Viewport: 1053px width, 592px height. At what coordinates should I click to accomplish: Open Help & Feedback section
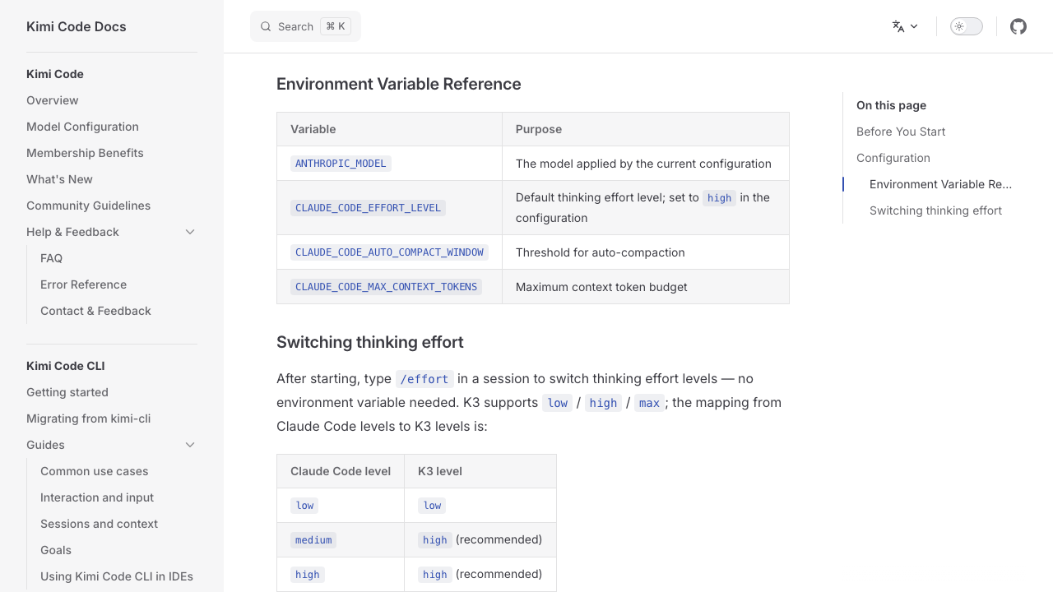[x=72, y=232]
